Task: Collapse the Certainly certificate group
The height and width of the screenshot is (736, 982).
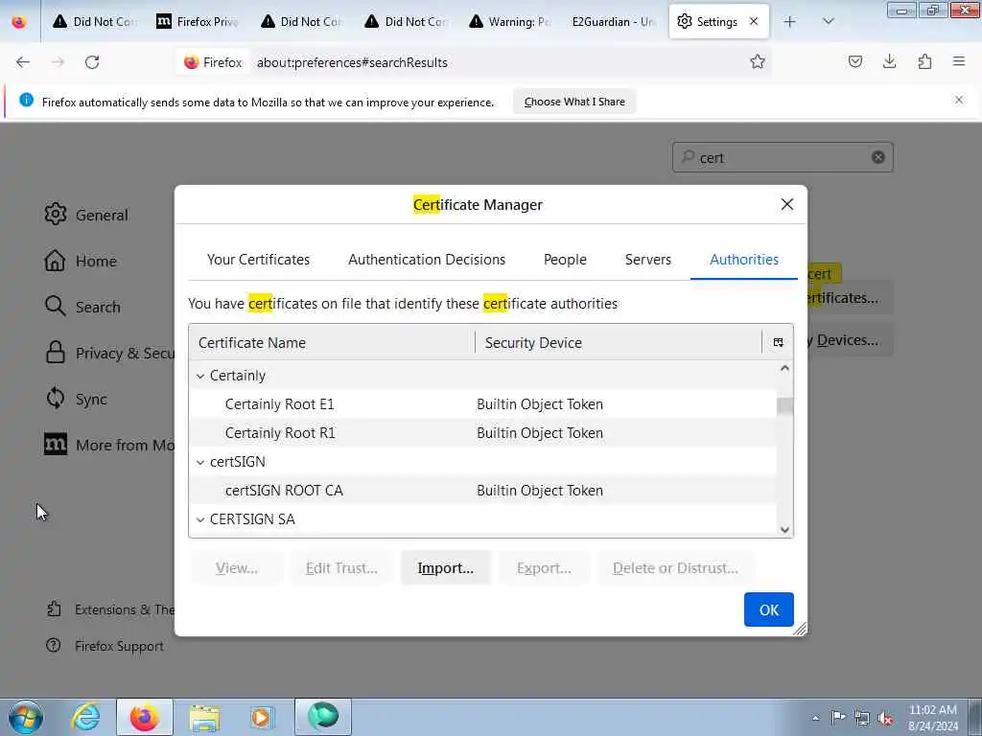Action: (x=200, y=376)
